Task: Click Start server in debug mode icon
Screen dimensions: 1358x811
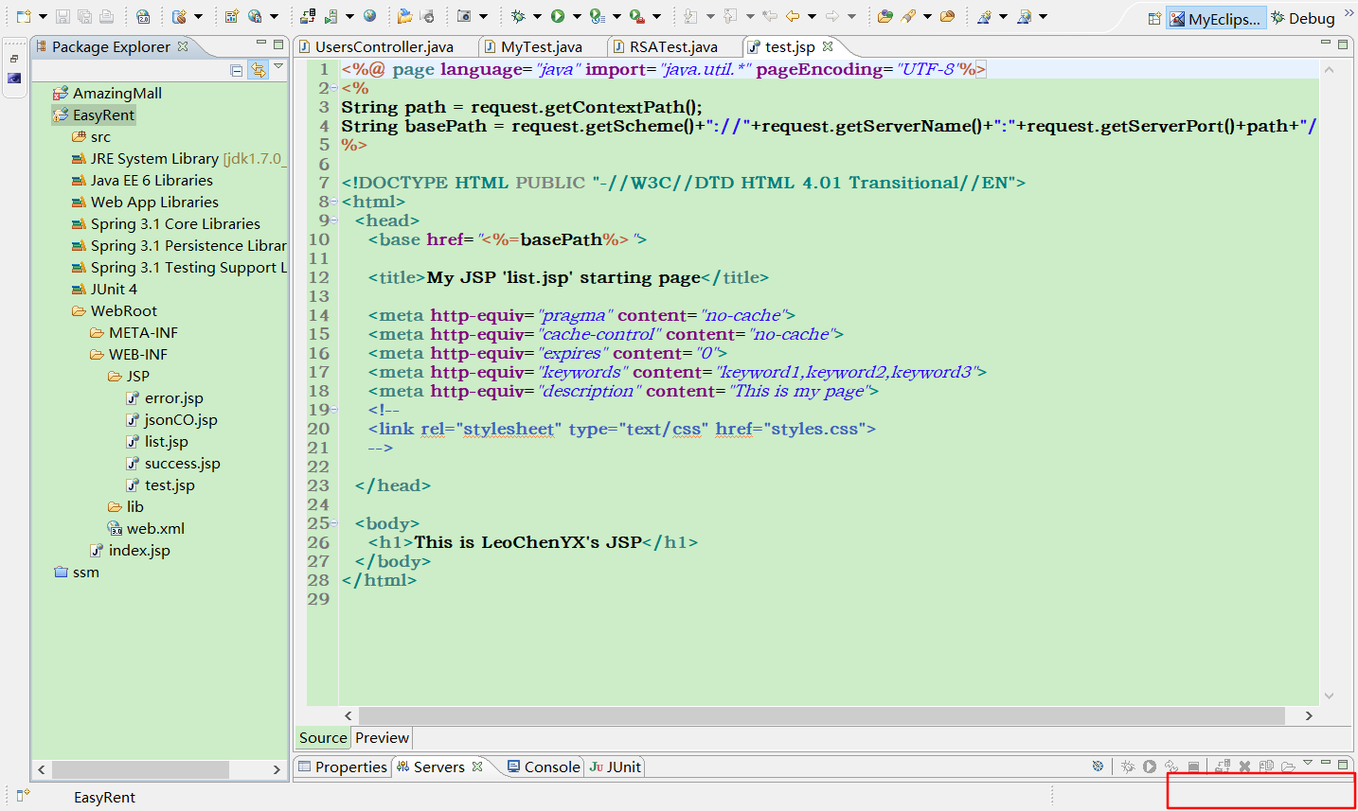Action: tap(1127, 767)
